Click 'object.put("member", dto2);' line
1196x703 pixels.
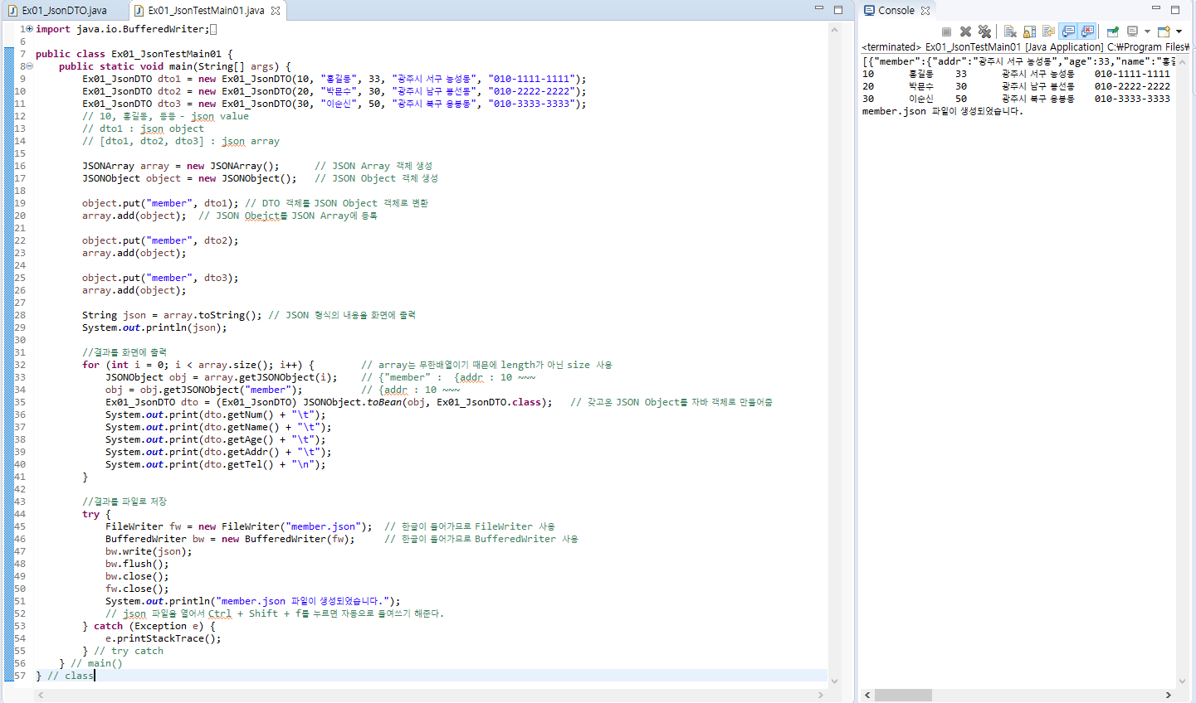click(x=160, y=240)
